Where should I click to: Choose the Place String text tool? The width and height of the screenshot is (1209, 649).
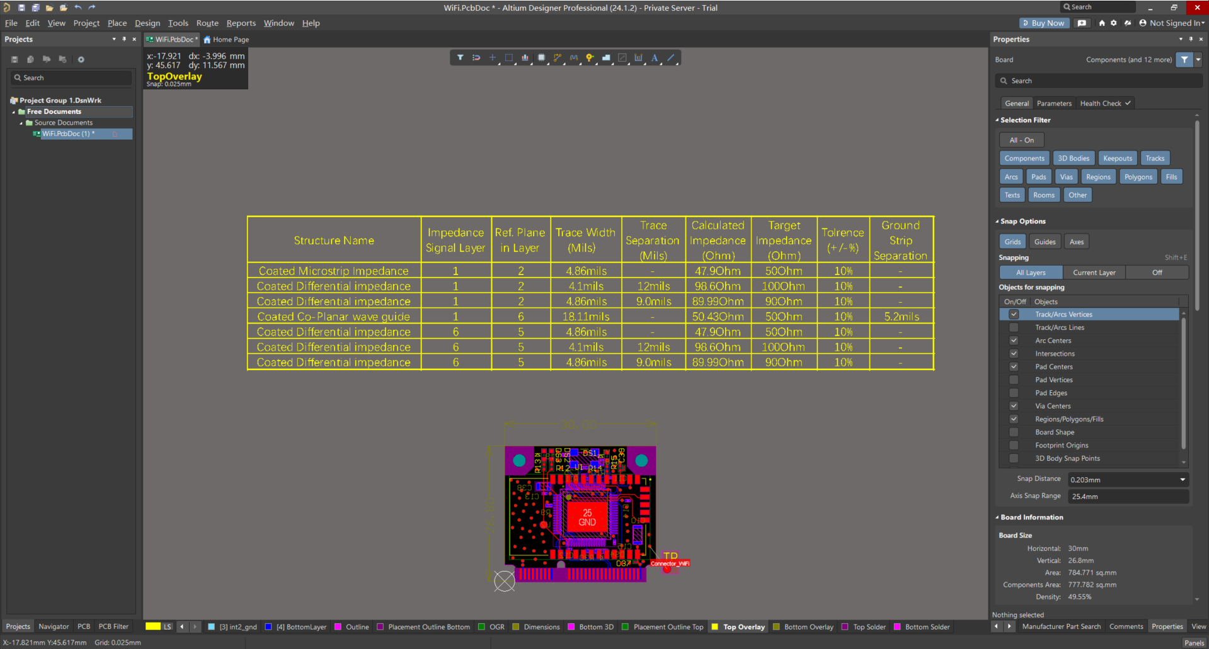coord(655,58)
